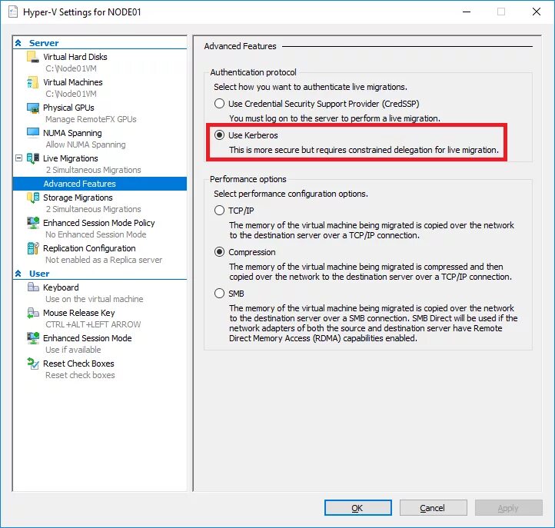Click the User Enhanced Session Mode icon

(x=33, y=338)
